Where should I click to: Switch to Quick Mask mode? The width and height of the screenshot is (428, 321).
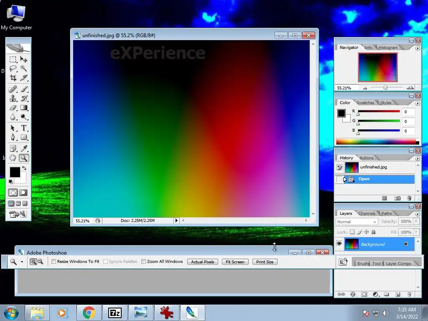coord(23,193)
